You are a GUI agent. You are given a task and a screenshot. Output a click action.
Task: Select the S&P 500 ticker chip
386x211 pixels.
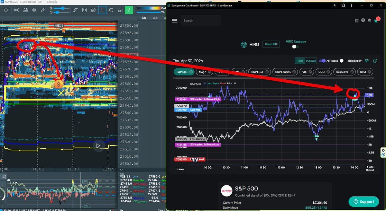[x=184, y=72]
